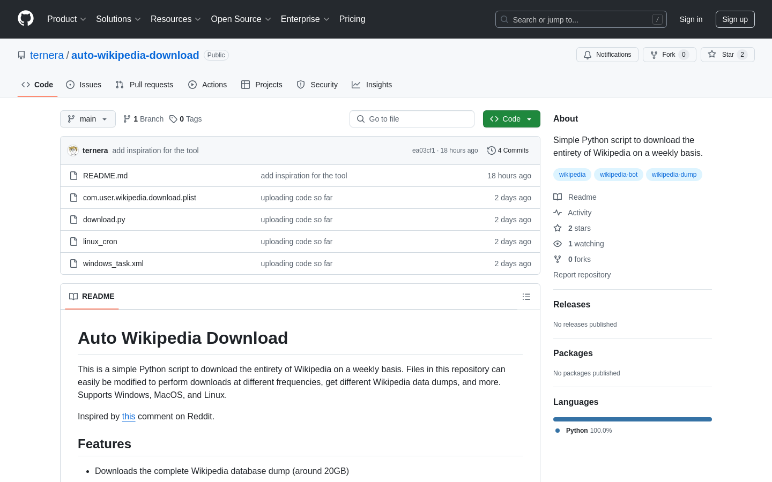This screenshot has height=482, width=772.
Task: Click the magnifier icon in the search bar
Action: click(504, 19)
